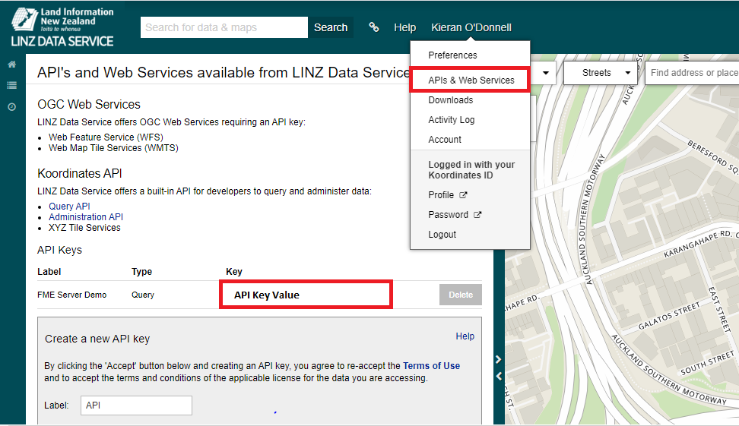The height and width of the screenshot is (426, 739).
Task: Select Activity Log menu item
Action: click(451, 119)
